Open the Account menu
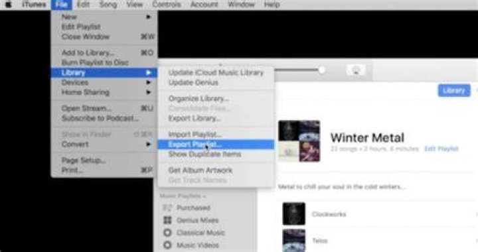 204,5
